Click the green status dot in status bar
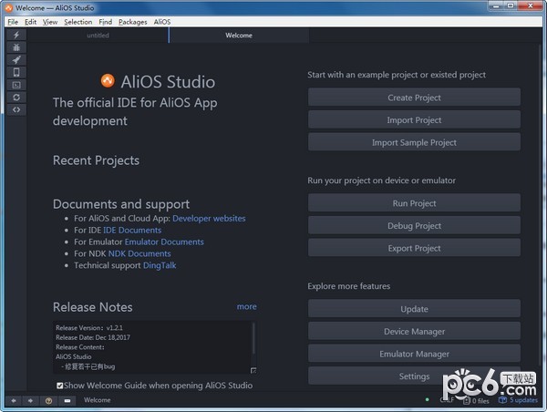Image resolution: width=547 pixels, height=412 pixels. (x=427, y=399)
